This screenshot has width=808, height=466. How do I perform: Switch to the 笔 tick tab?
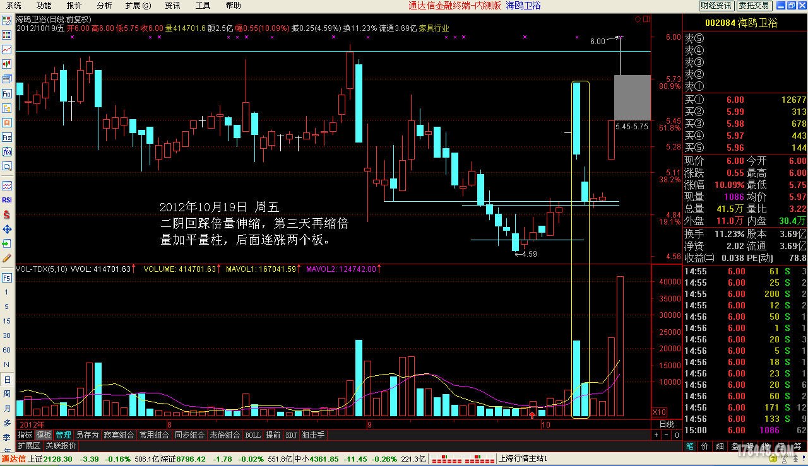point(690,445)
